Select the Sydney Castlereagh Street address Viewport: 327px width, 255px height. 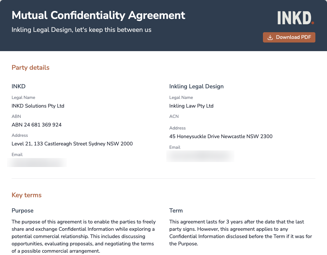(72, 143)
